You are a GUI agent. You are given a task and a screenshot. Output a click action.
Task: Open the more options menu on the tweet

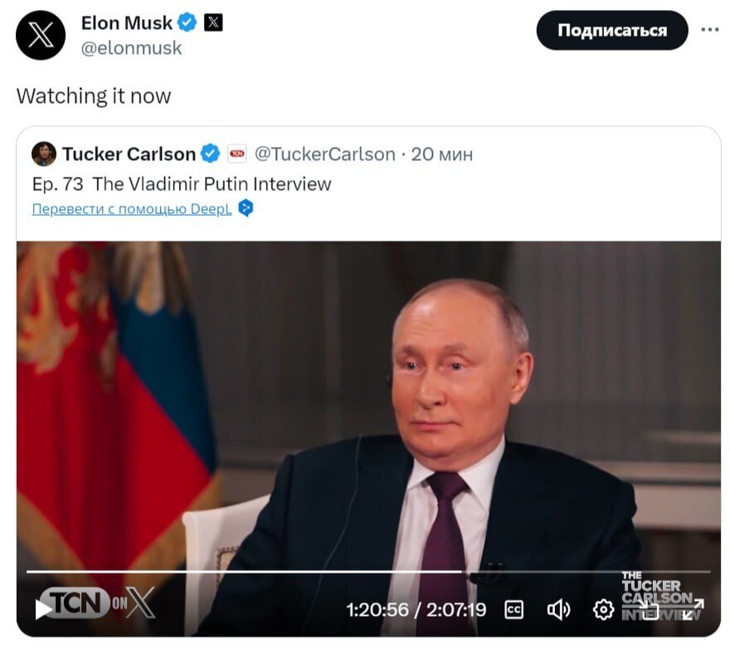(711, 29)
